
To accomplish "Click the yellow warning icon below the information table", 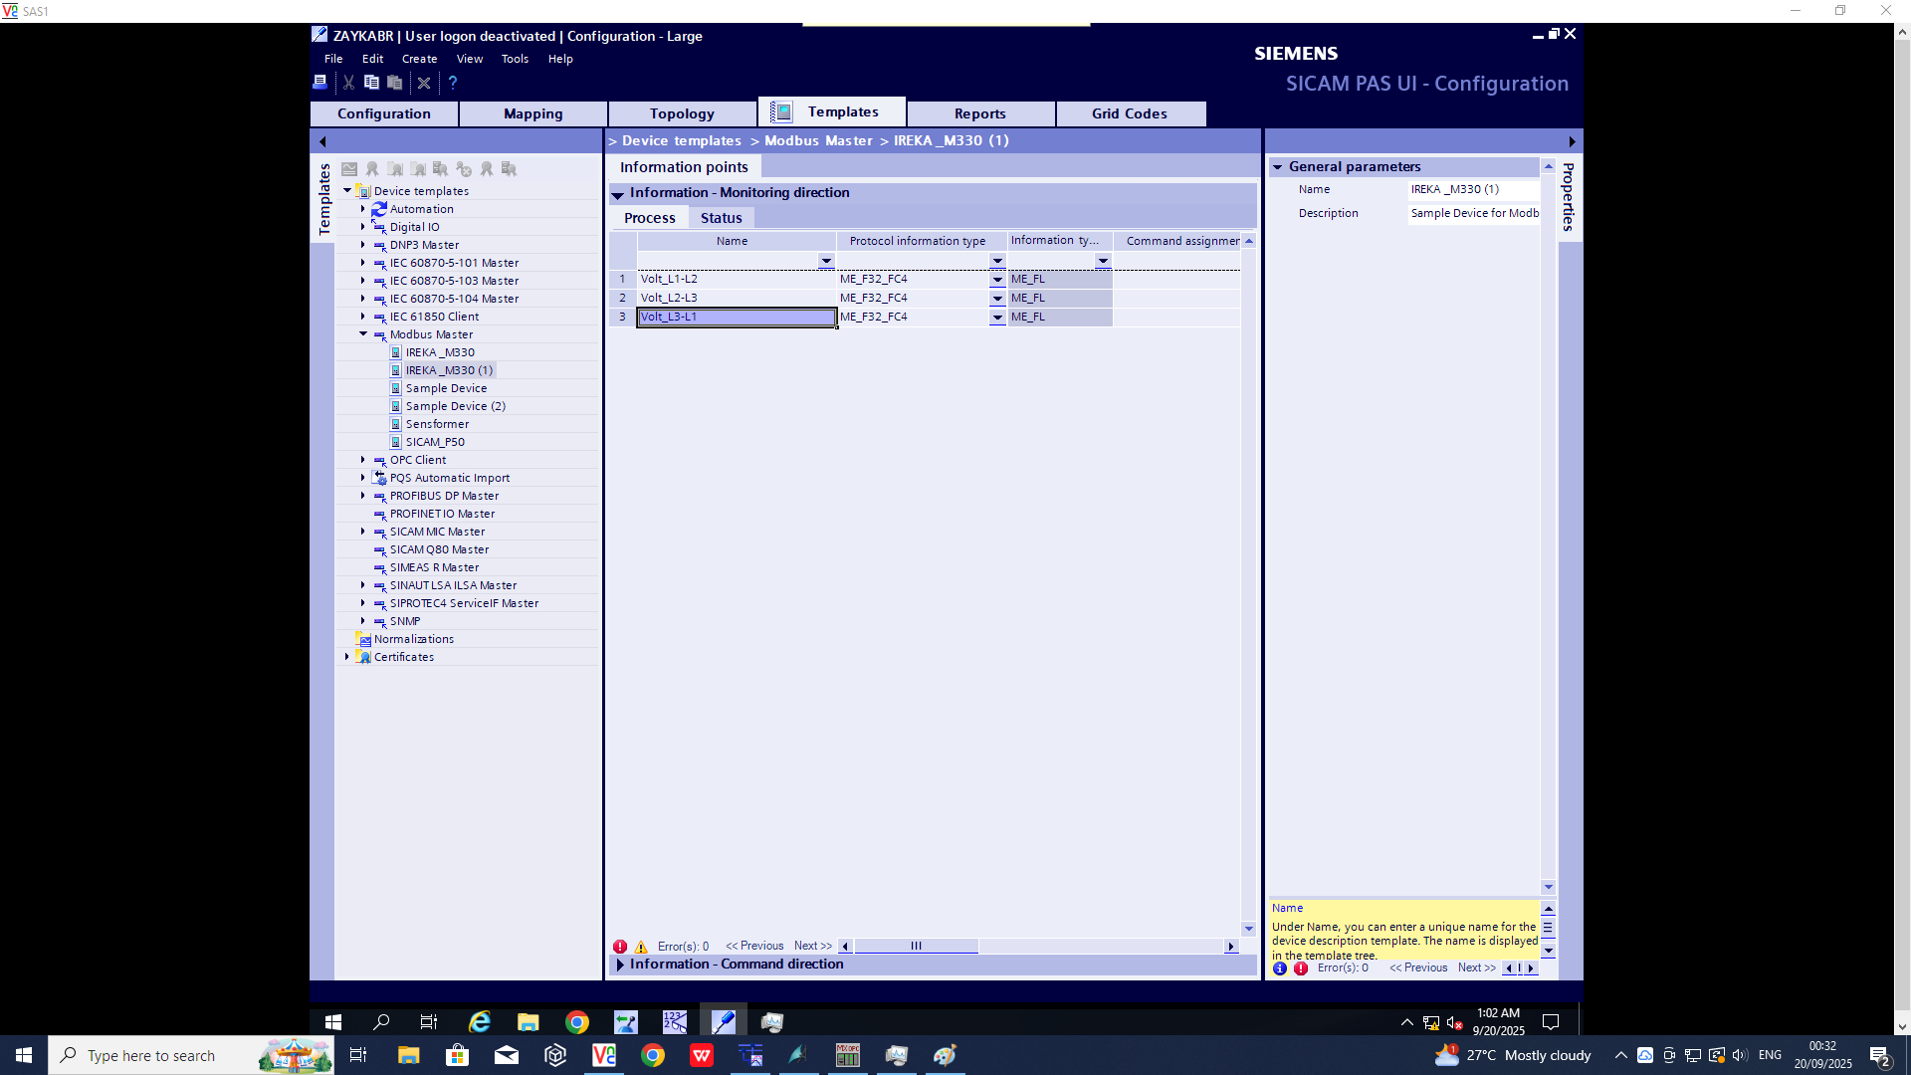I will [641, 947].
